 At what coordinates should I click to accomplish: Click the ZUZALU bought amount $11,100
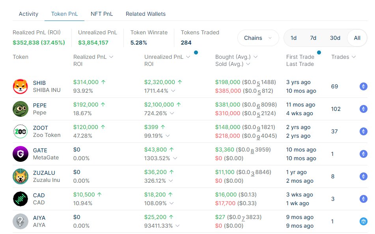click(225, 172)
